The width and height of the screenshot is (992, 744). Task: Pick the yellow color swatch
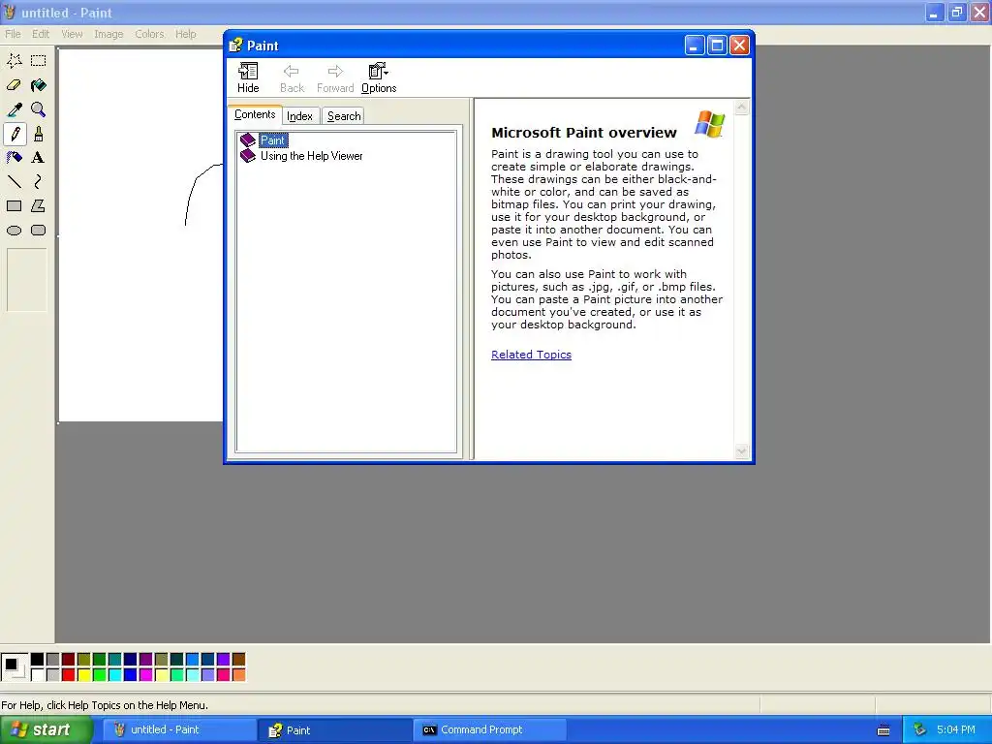coord(83,675)
